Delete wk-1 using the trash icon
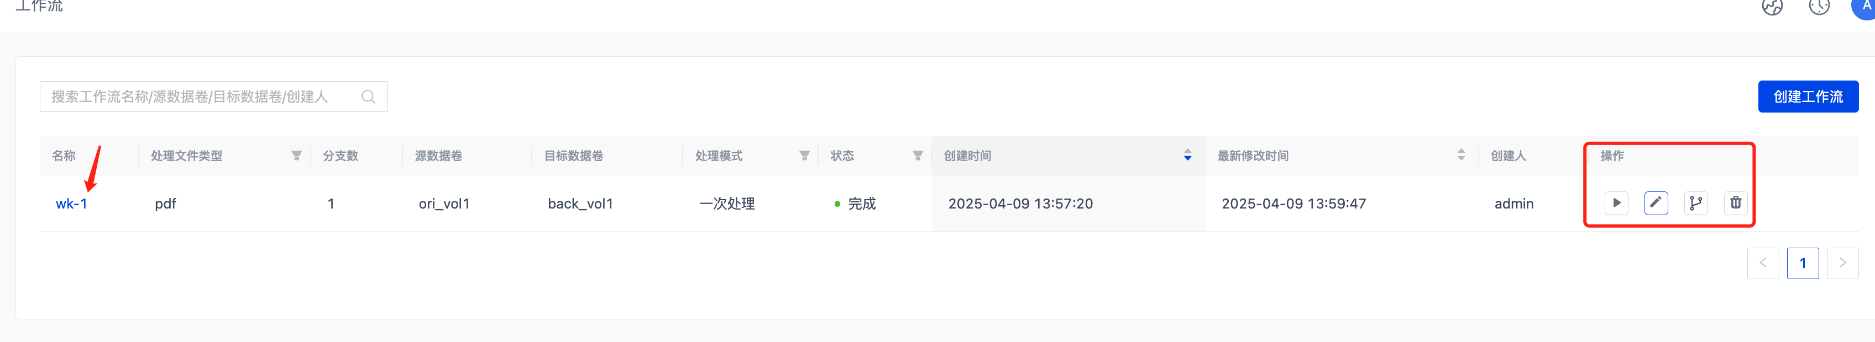The image size is (1875, 342). pyautogui.click(x=1735, y=202)
